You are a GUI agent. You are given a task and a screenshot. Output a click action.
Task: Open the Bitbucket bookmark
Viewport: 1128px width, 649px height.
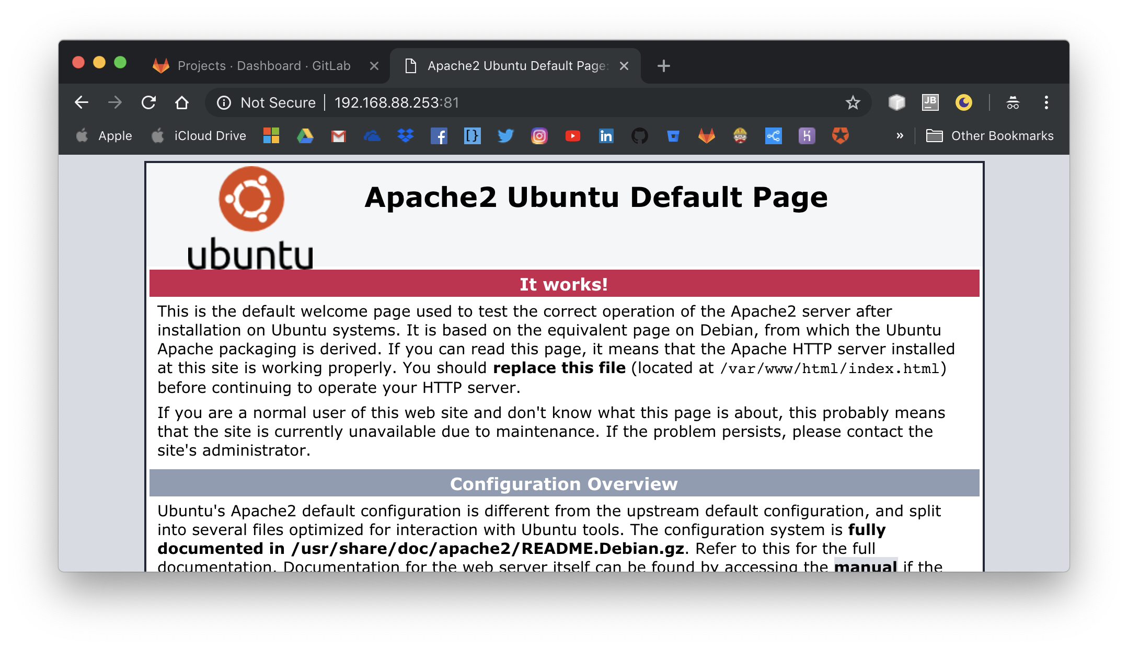point(673,136)
